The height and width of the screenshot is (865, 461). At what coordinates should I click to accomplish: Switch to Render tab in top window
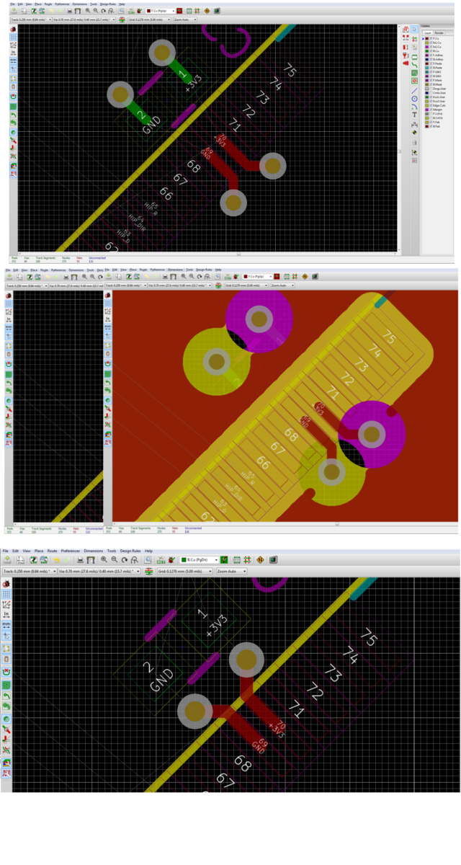(439, 32)
